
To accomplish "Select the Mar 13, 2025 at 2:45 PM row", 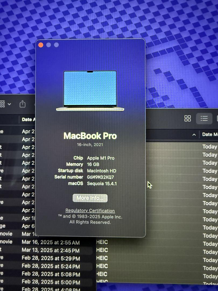I will 46,250.
